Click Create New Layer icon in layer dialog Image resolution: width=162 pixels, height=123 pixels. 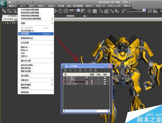[65, 70]
